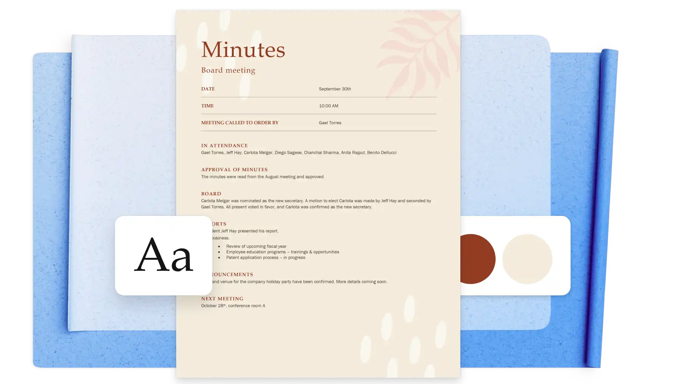
Task: Click 'Jeff Hay presented his report' line
Action: click(x=246, y=231)
